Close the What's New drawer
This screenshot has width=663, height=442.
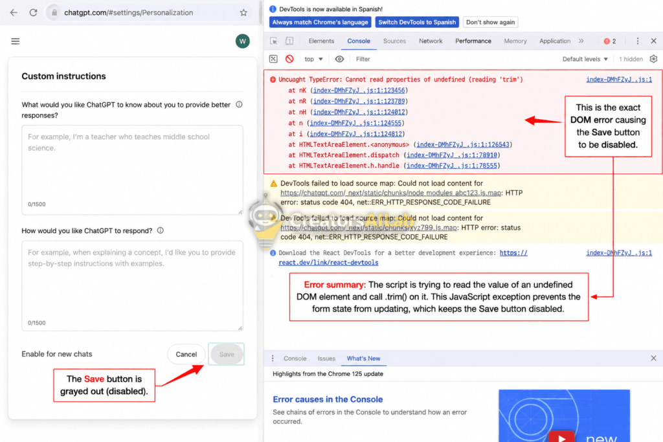[653, 358]
